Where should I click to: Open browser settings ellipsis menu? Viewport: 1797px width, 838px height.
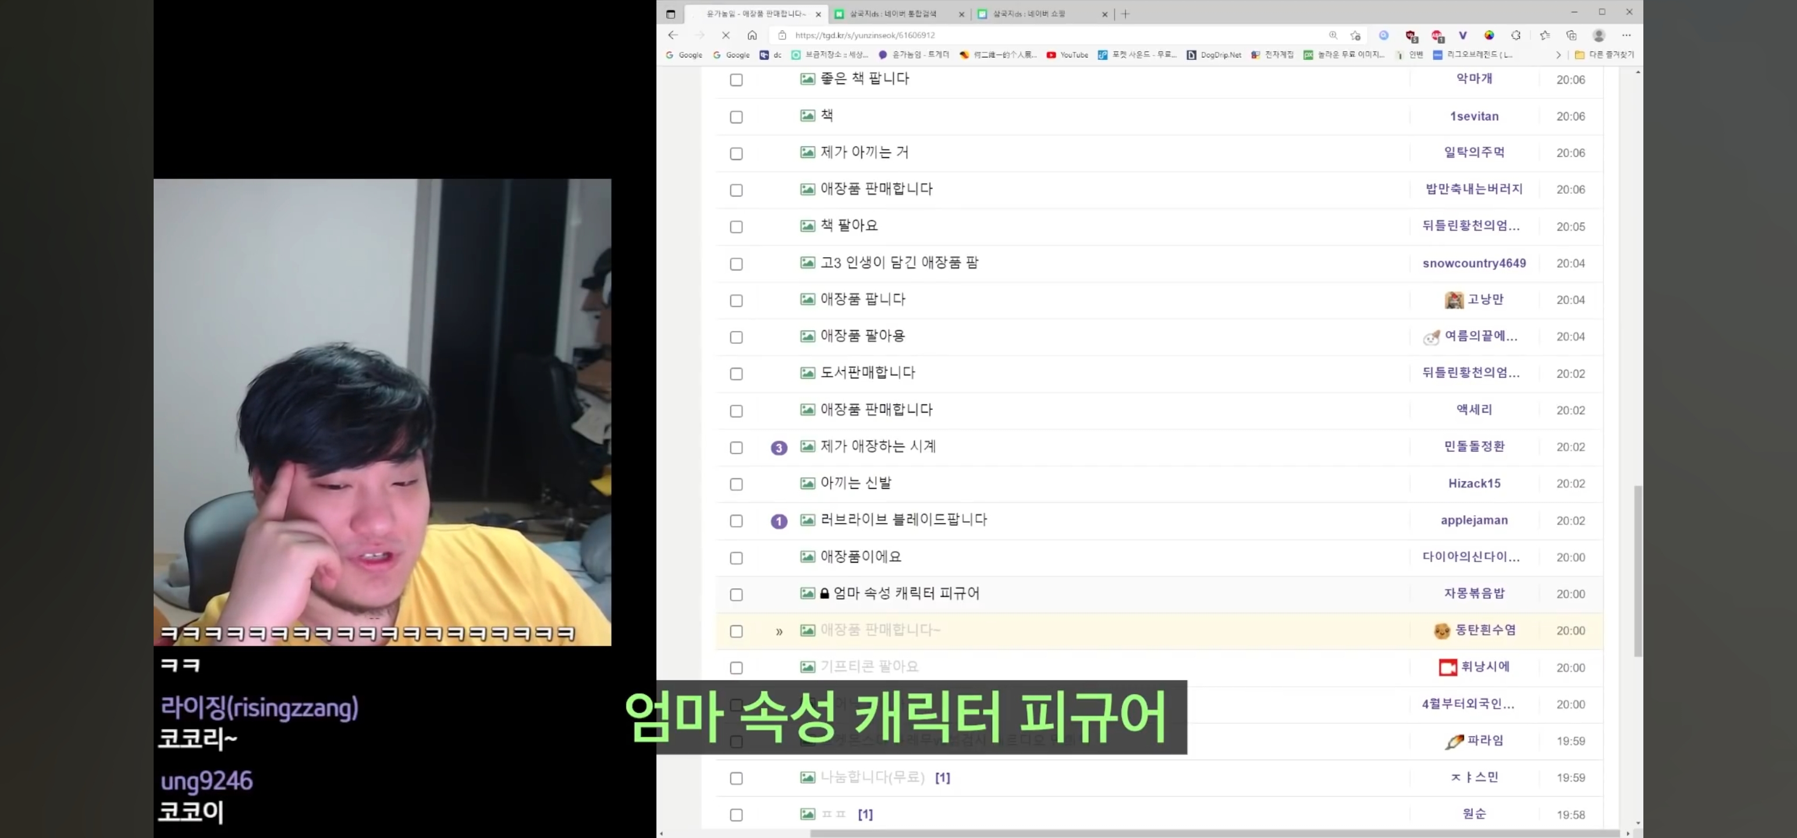(1626, 35)
